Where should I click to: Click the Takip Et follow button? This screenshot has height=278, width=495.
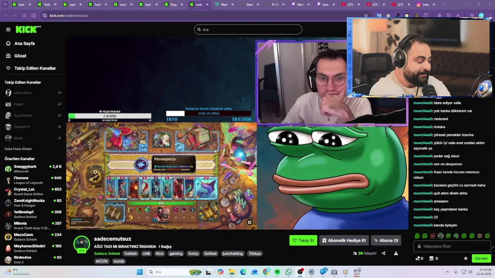pyautogui.click(x=303, y=240)
